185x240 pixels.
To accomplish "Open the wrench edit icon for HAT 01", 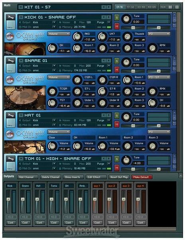I will [x=11, y=115].
